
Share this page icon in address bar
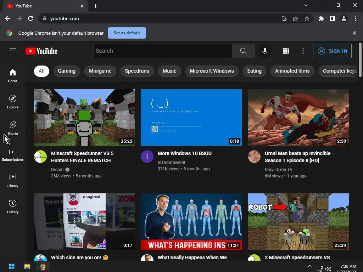click(x=296, y=18)
